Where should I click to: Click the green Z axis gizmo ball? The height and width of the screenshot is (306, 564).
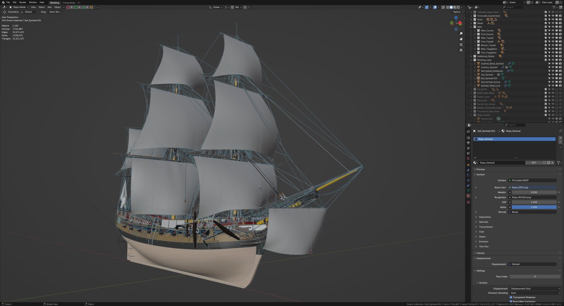tap(451, 23)
